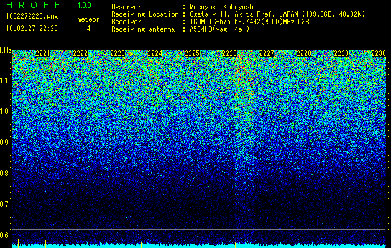Click the yellow meteor tick below the 2226 burst

(x=235, y=244)
